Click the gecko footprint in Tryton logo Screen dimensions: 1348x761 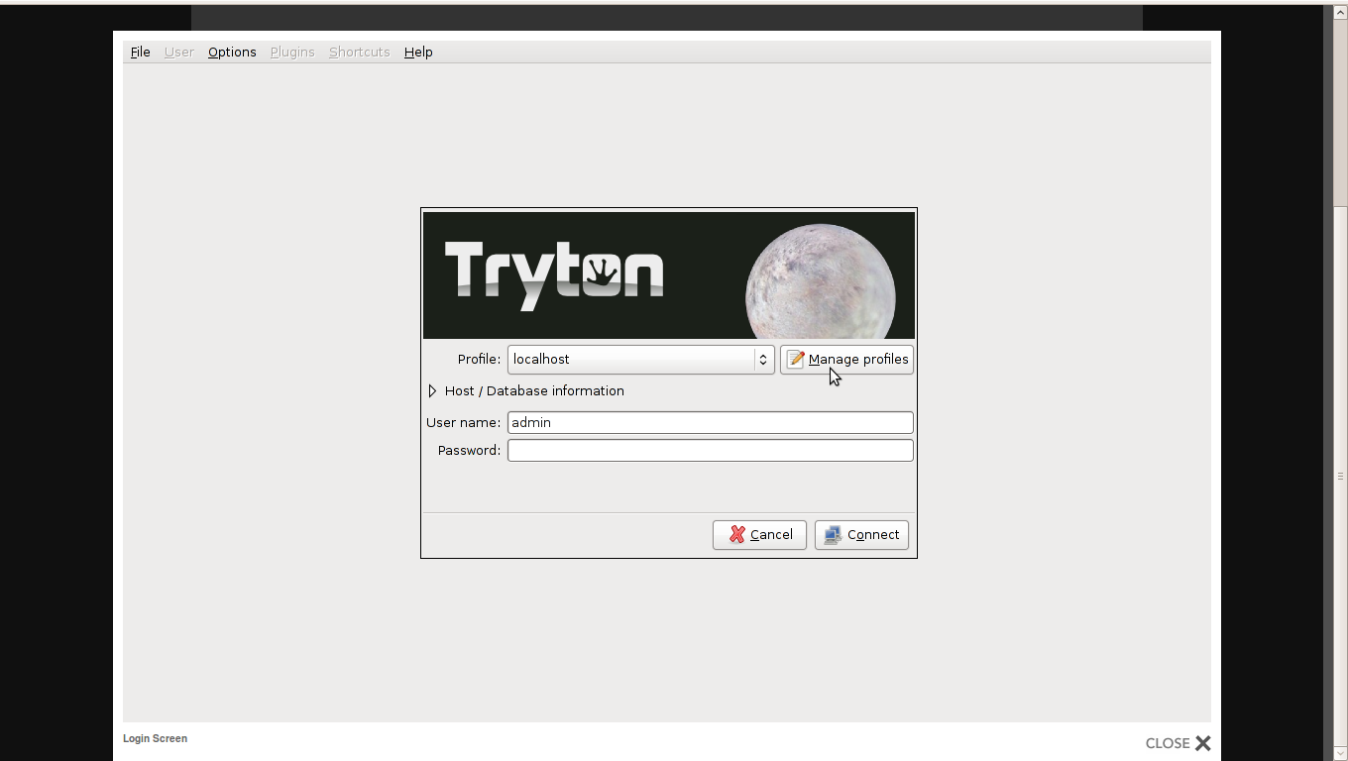tap(601, 272)
